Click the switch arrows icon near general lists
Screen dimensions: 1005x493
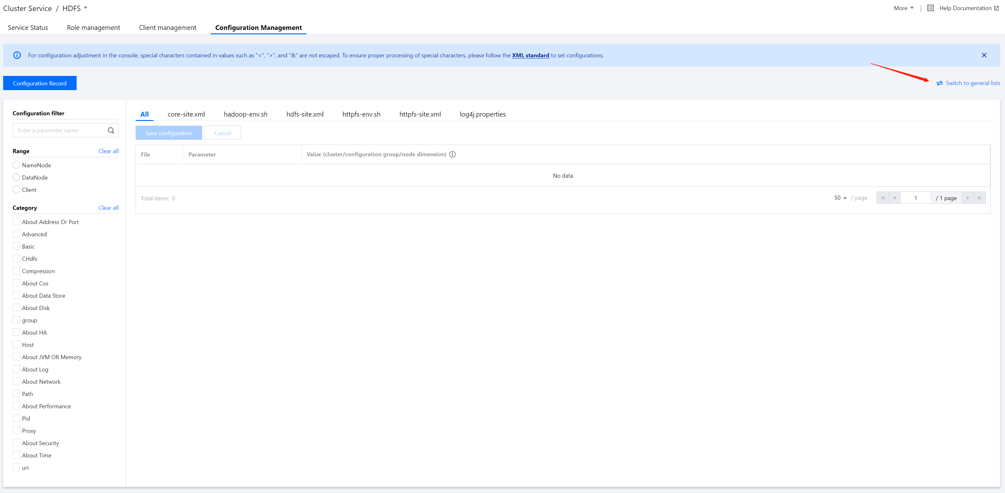pos(939,83)
